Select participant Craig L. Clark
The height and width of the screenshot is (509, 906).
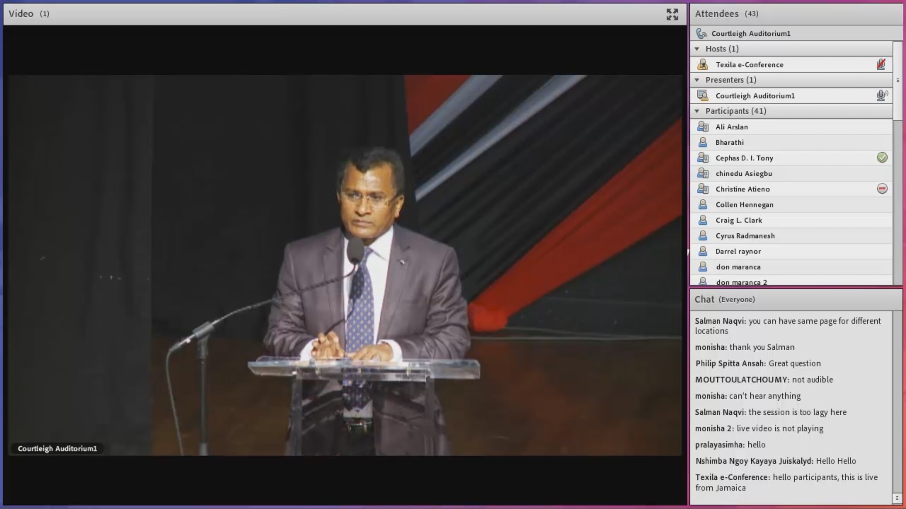pyautogui.click(x=738, y=220)
